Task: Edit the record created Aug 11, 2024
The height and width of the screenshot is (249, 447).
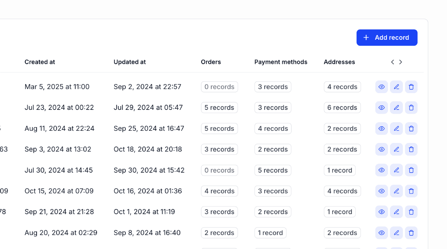Action: [x=396, y=129]
